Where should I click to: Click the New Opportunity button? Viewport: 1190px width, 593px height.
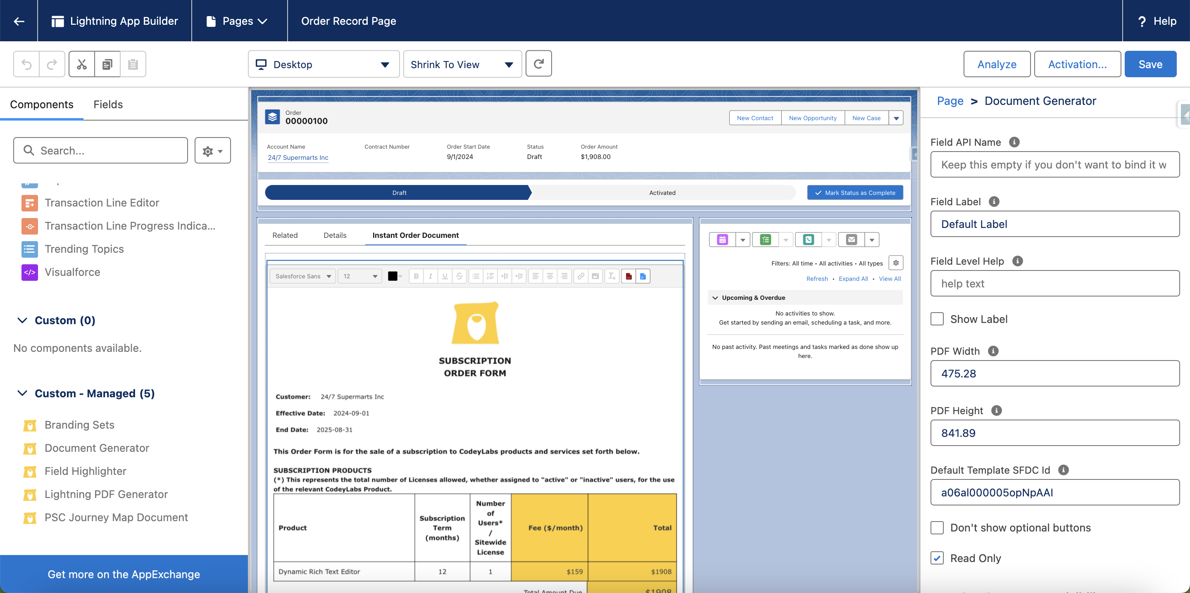coord(813,118)
